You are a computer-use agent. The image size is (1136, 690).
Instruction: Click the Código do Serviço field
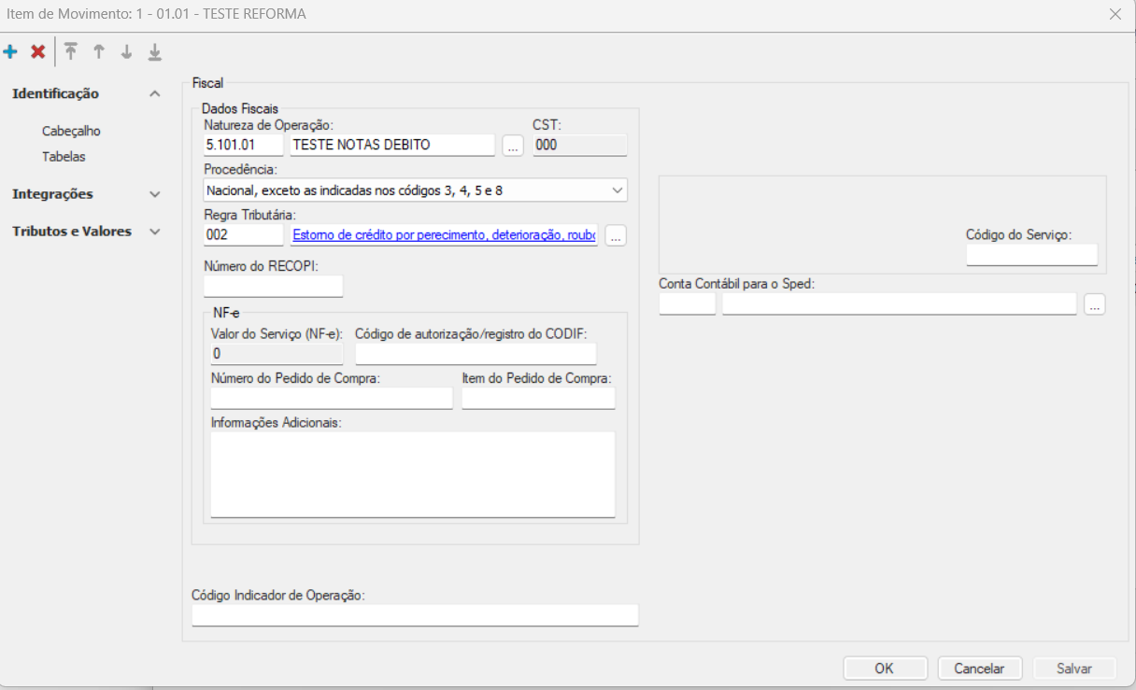click(x=1032, y=255)
